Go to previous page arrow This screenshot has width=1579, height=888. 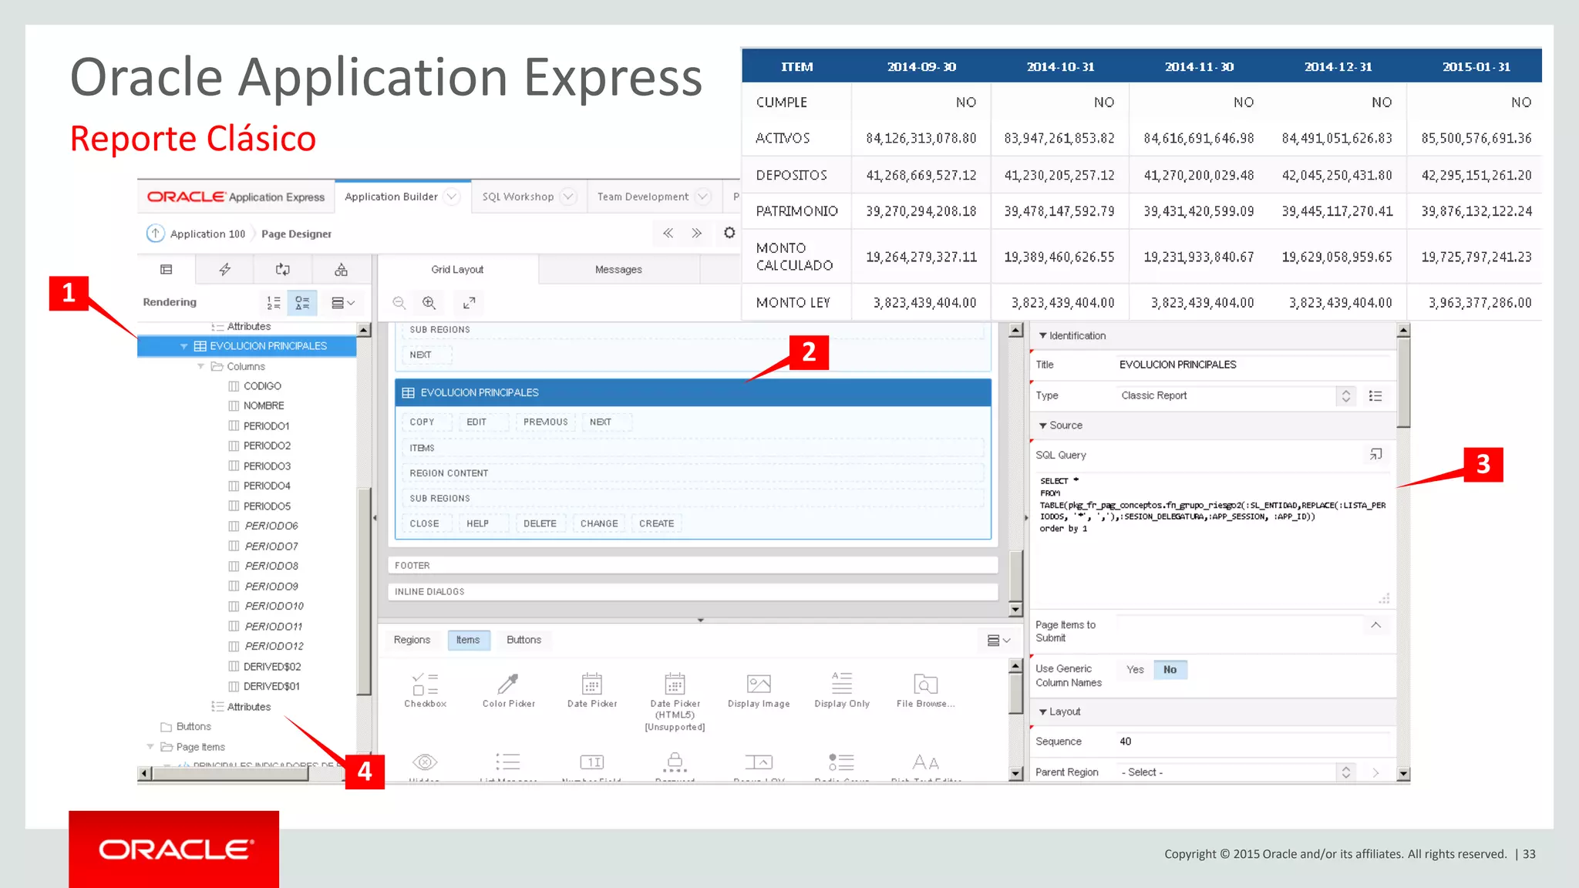point(668,233)
